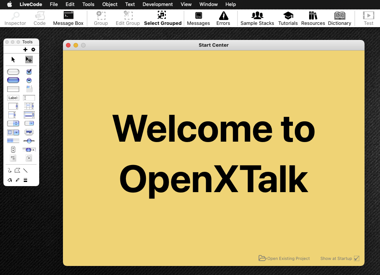Open the line thickness options icon
The height and width of the screenshot is (275, 380).
(26, 180)
